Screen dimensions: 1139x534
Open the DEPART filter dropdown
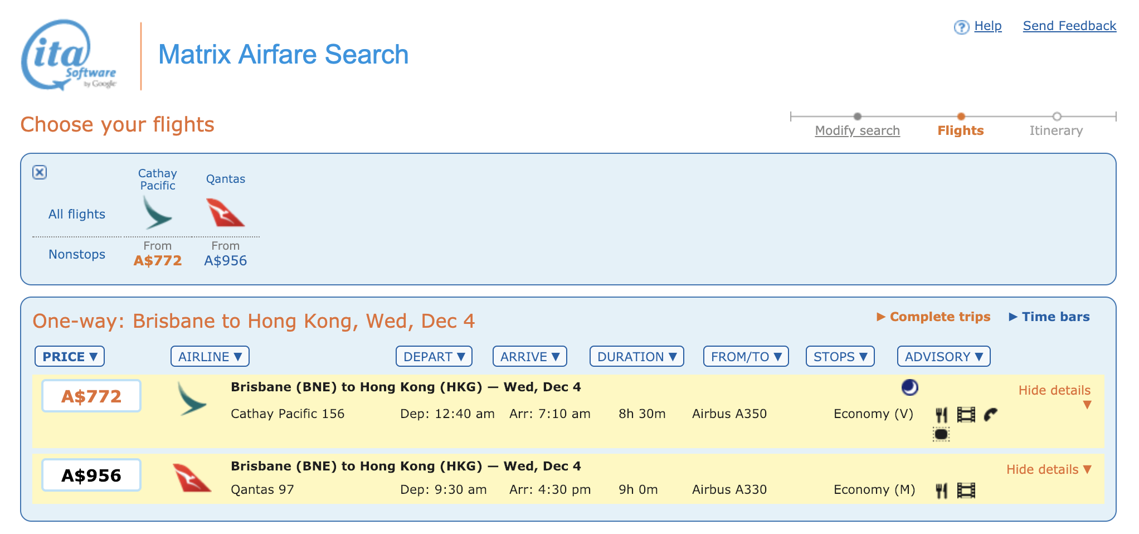(434, 357)
